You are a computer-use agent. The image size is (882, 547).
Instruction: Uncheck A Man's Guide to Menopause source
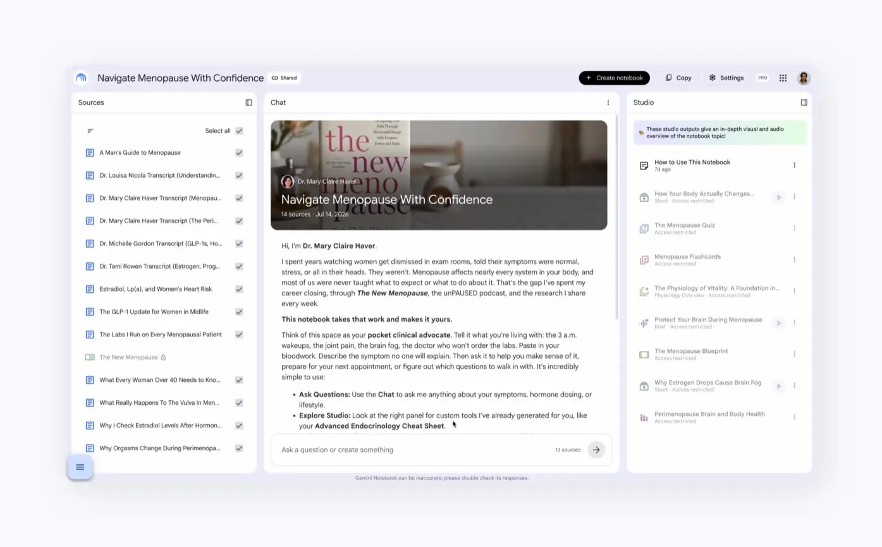(x=239, y=153)
